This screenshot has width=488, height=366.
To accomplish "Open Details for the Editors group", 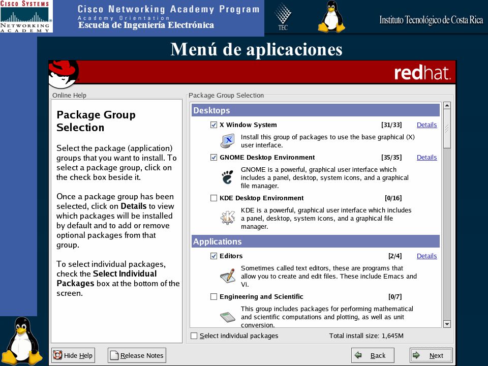I will pyautogui.click(x=426, y=256).
